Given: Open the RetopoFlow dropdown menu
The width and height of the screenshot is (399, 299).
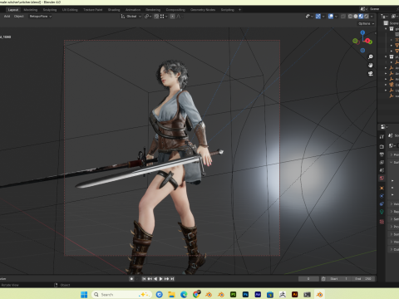Looking at the screenshot, I should [41, 17].
